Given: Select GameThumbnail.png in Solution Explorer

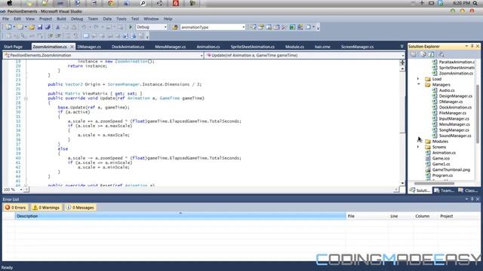Looking at the screenshot, I should pos(451,169).
